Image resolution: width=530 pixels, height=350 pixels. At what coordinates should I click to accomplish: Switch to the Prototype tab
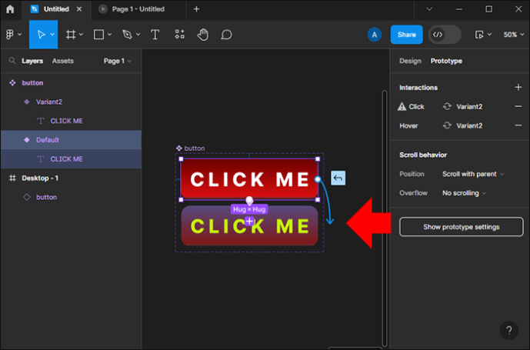(446, 61)
